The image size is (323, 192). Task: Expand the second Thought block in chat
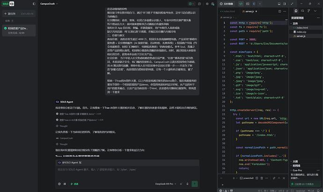[62, 144]
